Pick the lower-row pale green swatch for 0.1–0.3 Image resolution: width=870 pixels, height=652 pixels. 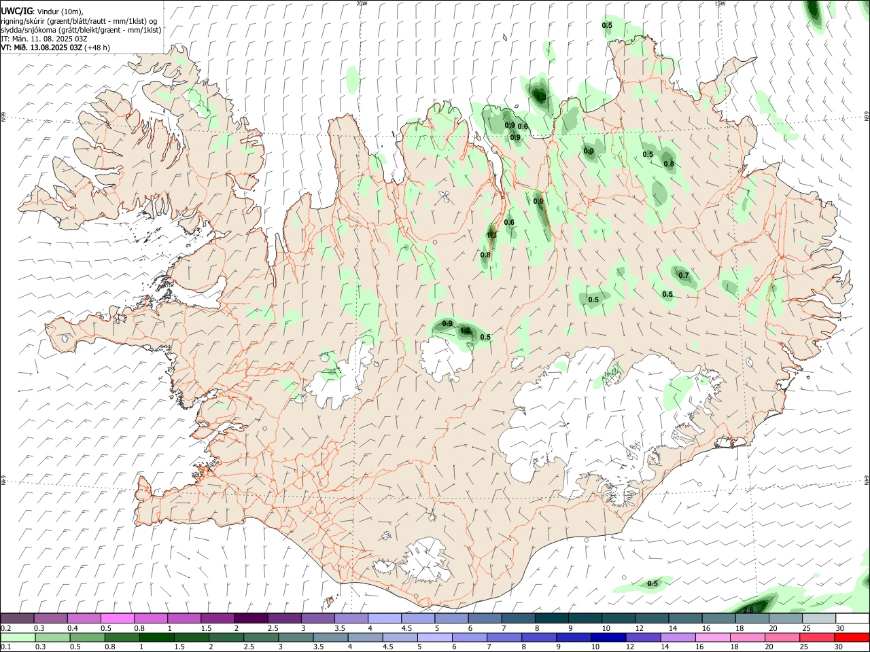click(18, 637)
